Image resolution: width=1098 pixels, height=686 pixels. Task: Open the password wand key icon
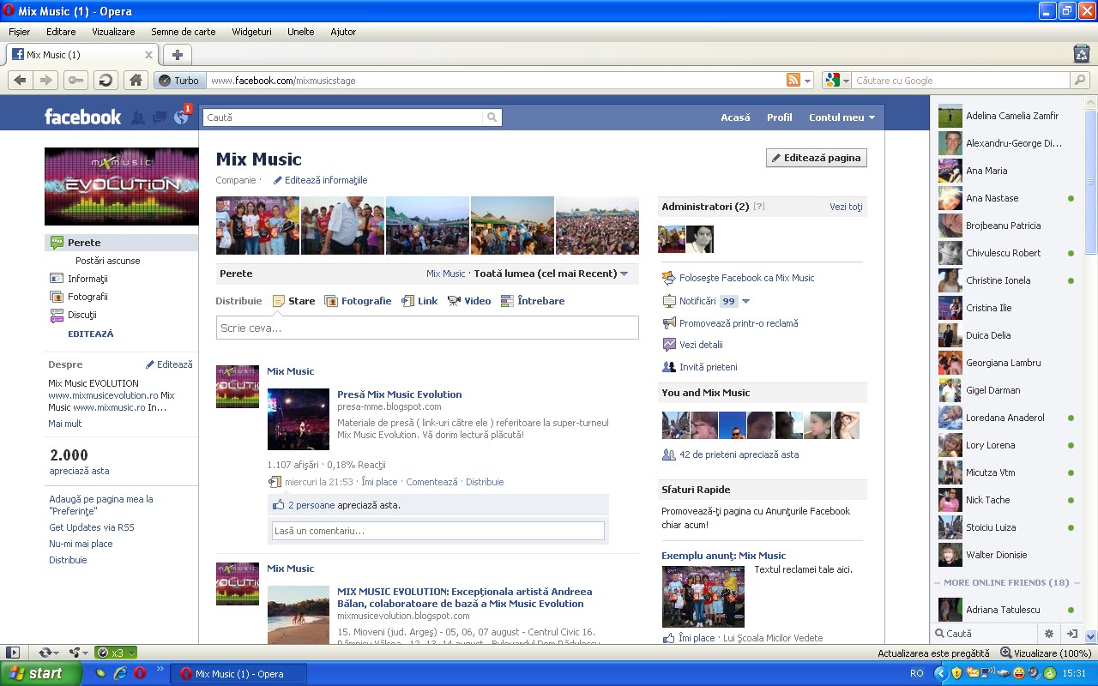(75, 80)
